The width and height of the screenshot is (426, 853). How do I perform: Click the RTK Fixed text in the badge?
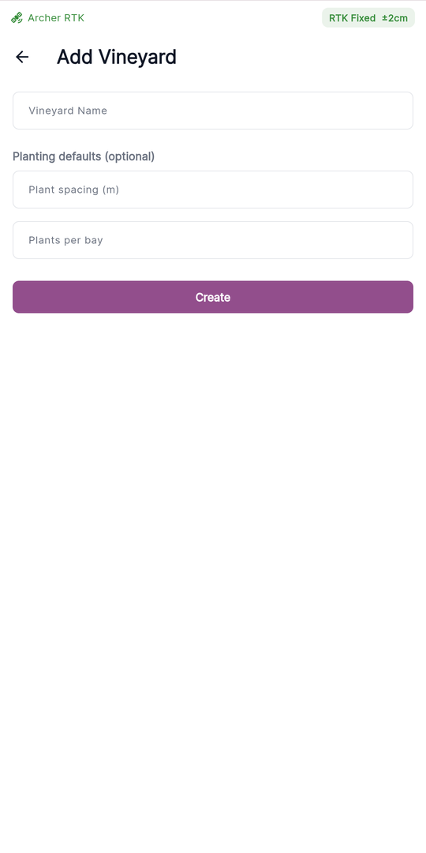coord(352,18)
